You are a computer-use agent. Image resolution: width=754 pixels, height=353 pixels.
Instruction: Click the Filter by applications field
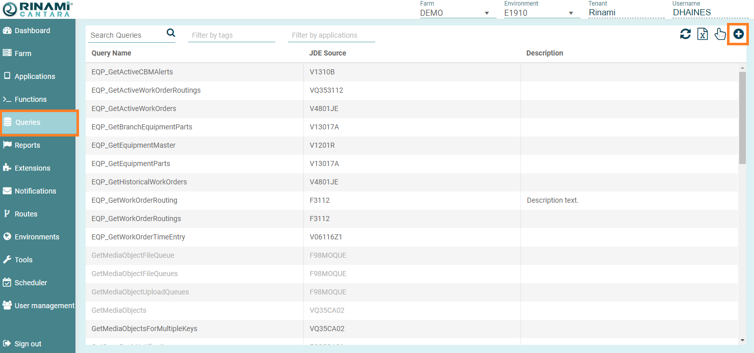(x=331, y=35)
